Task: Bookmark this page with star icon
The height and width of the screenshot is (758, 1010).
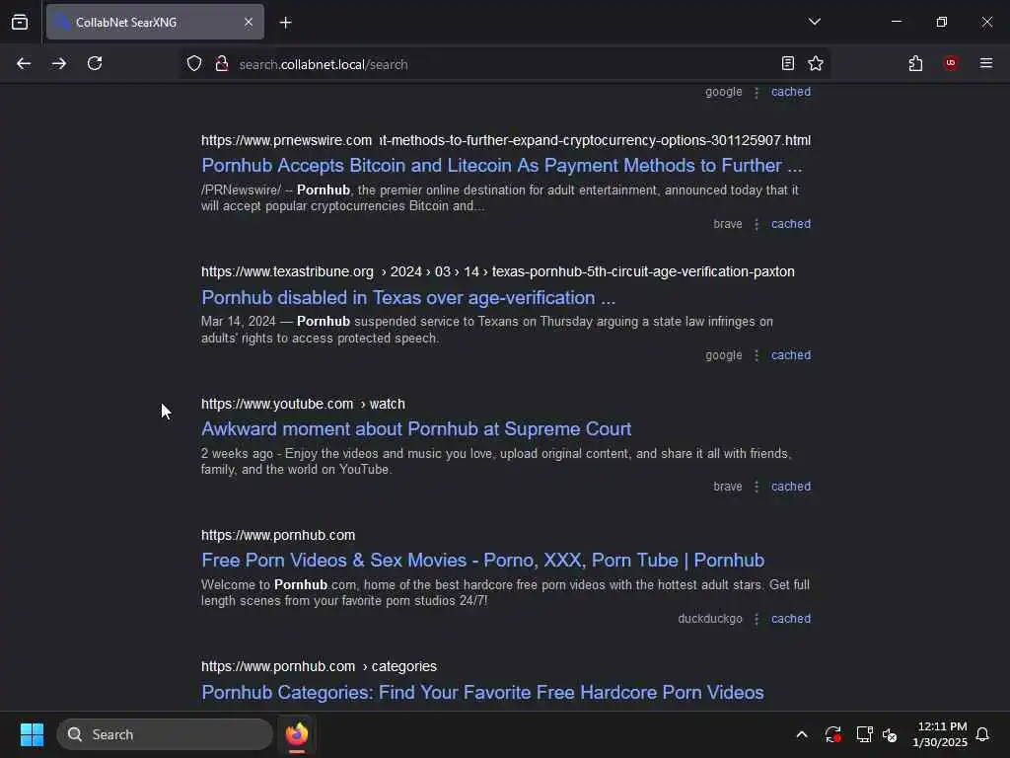Action: (816, 63)
